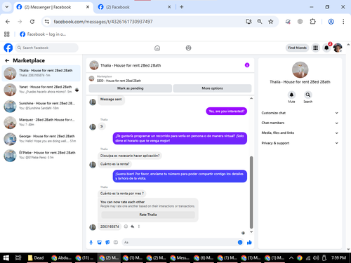Go back in the browser
Image resolution: width=351 pixels, height=263 pixels.
tap(8, 22)
